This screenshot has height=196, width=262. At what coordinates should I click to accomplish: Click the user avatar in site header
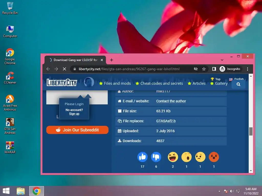tap(89, 82)
